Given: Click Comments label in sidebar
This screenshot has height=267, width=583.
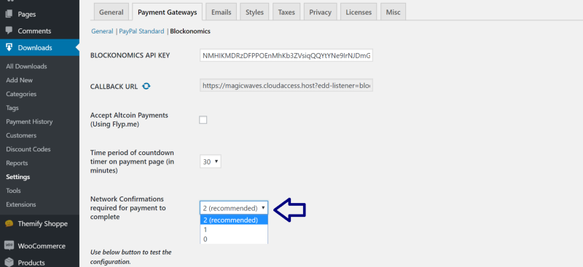Looking at the screenshot, I should point(34,31).
